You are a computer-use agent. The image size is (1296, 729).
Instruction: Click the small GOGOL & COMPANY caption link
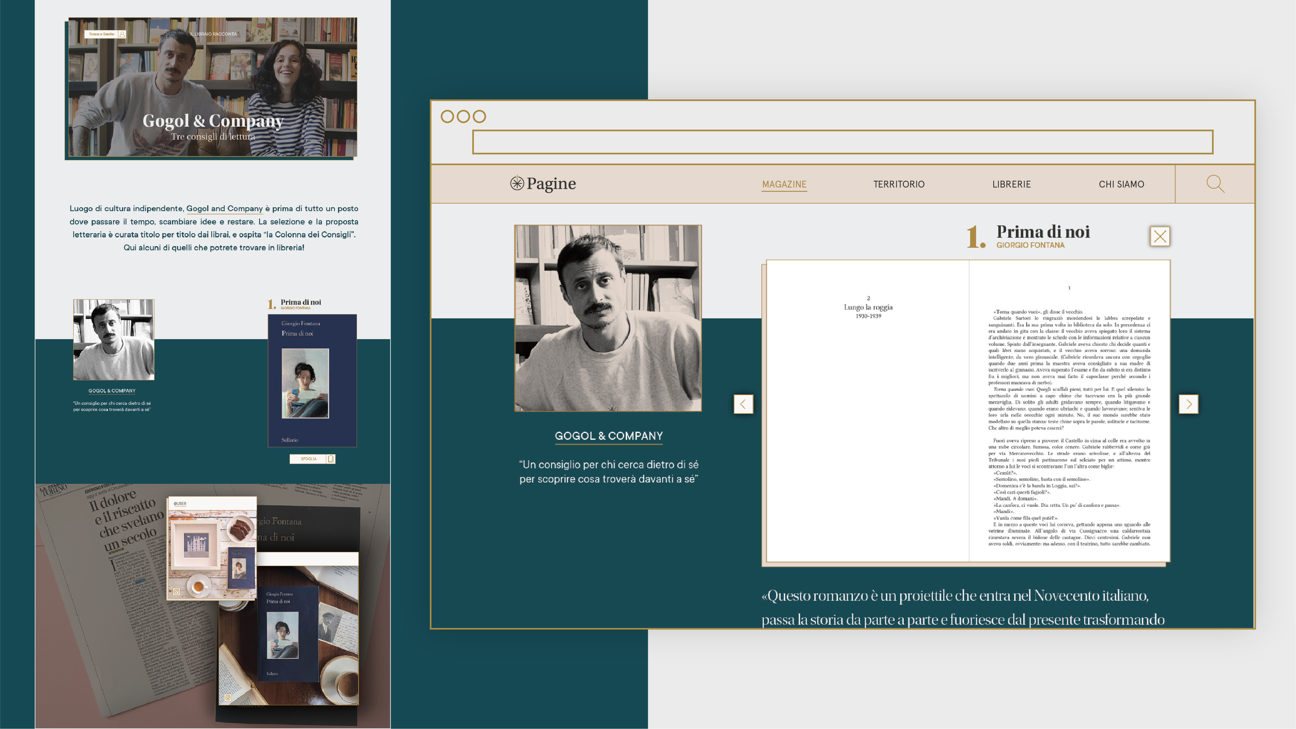click(112, 391)
